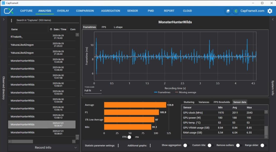This screenshot has width=276, height=152.
Task: Select the Frametimes graph tab
Action: click(89, 27)
